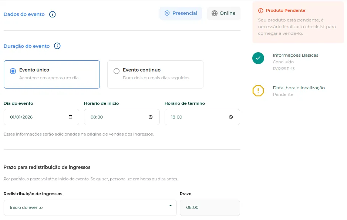Click the clock icon in Horário de término
The image size is (347, 220).
click(231, 117)
